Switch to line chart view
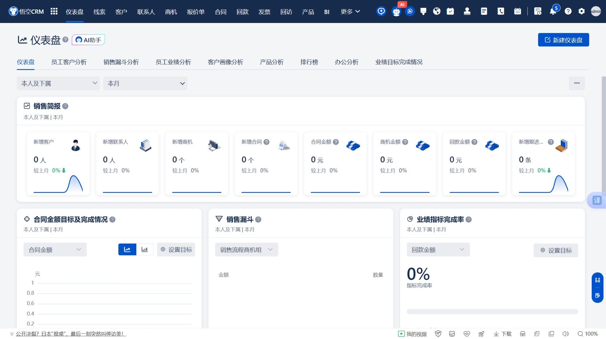The height and width of the screenshot is (339, 606). point(127,250)
